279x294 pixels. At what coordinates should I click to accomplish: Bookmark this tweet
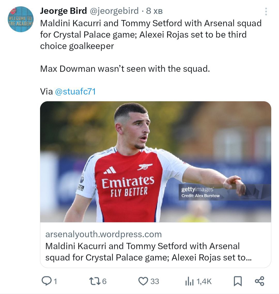click(x=238, y=281)
